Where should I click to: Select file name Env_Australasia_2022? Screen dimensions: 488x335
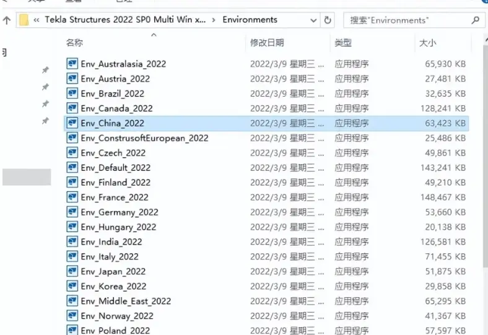[x=123, y=64]
